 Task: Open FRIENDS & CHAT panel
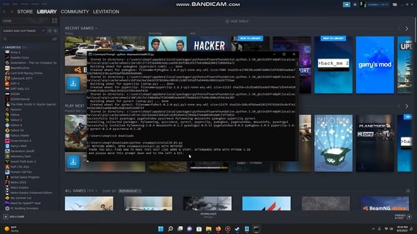(403, 216)
